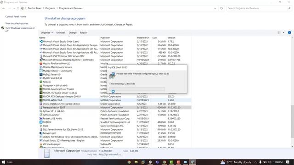Open View installed updates link

coord(17,23)
